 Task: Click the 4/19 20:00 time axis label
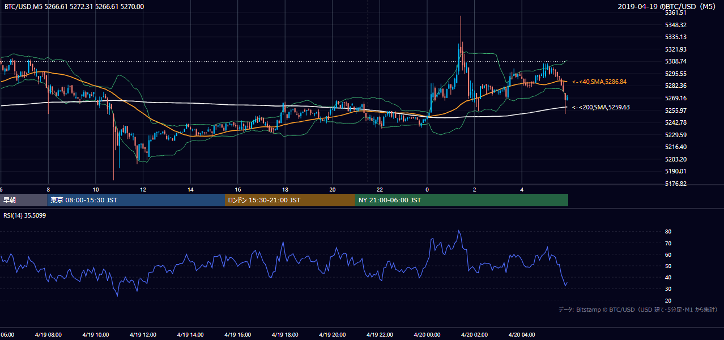332,335
